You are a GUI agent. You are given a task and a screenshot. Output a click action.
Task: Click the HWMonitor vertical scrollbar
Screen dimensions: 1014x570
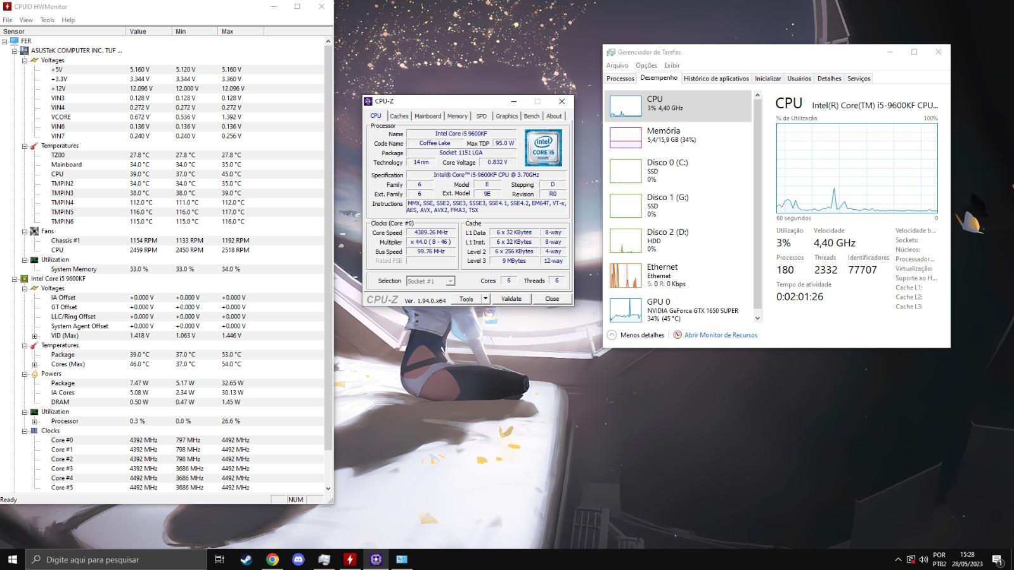click(328, 265)
